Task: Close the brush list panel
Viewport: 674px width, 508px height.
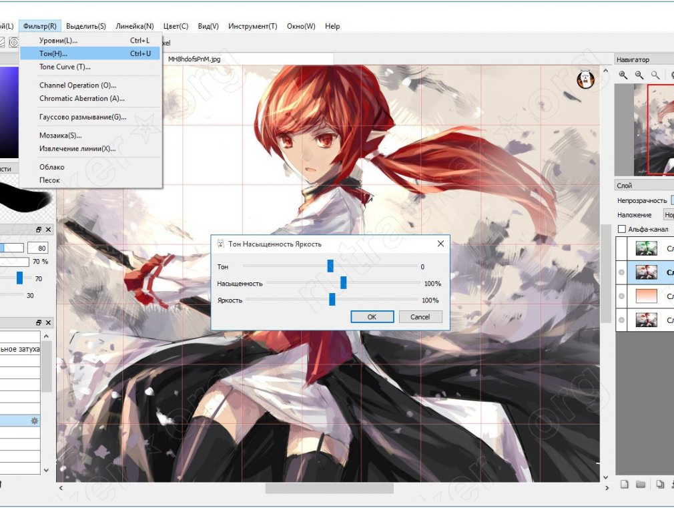Action: pyautogui.click(x=48, y=322)
